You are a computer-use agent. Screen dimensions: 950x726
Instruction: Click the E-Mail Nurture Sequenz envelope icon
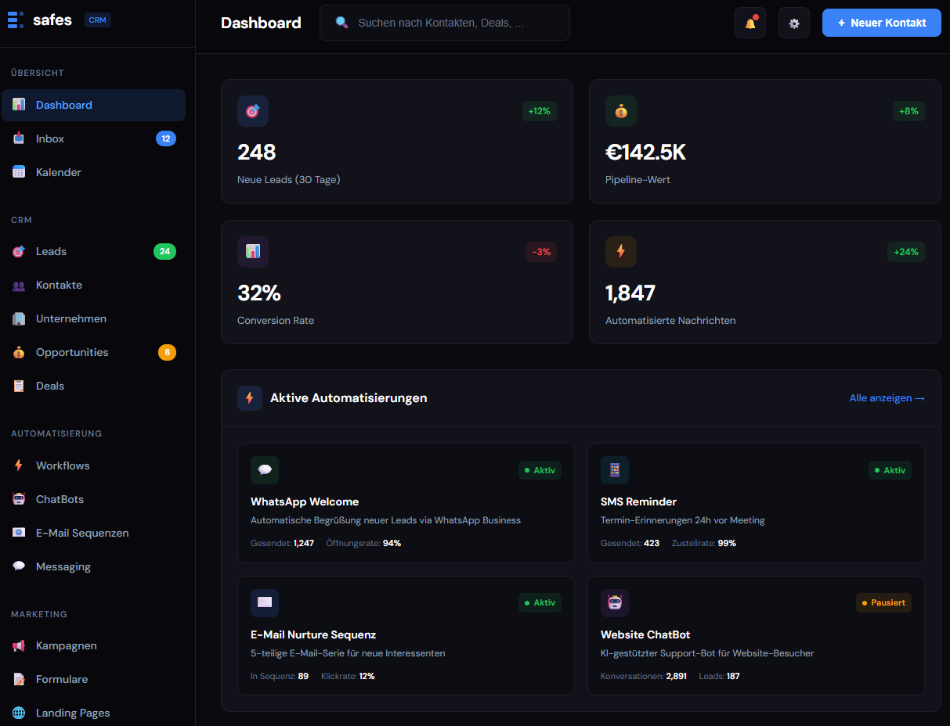pyautogui.click(x=265, y=603)
